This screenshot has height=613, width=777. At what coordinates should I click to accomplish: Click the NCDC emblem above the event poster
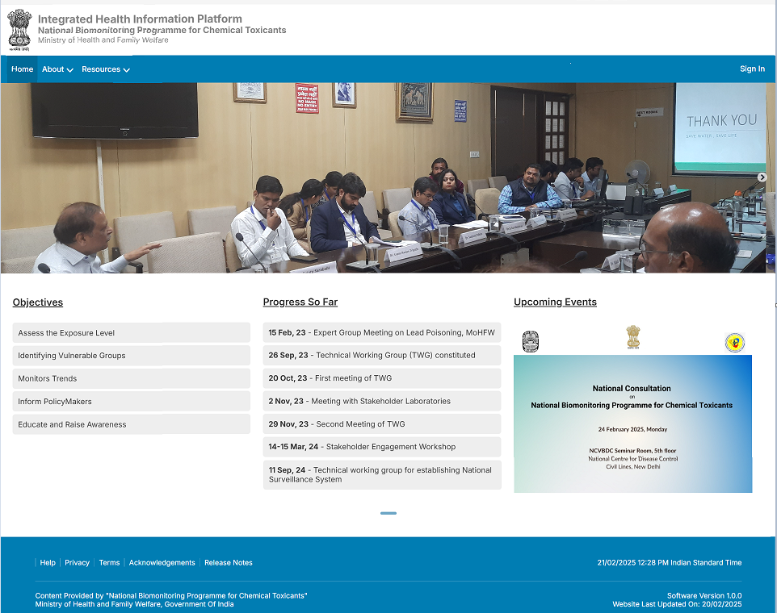[x=531, y=342]
